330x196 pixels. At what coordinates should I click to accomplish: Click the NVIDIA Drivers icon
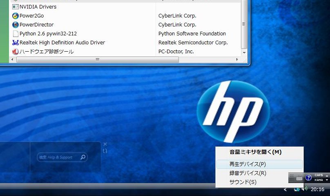(x=16, y=7)
